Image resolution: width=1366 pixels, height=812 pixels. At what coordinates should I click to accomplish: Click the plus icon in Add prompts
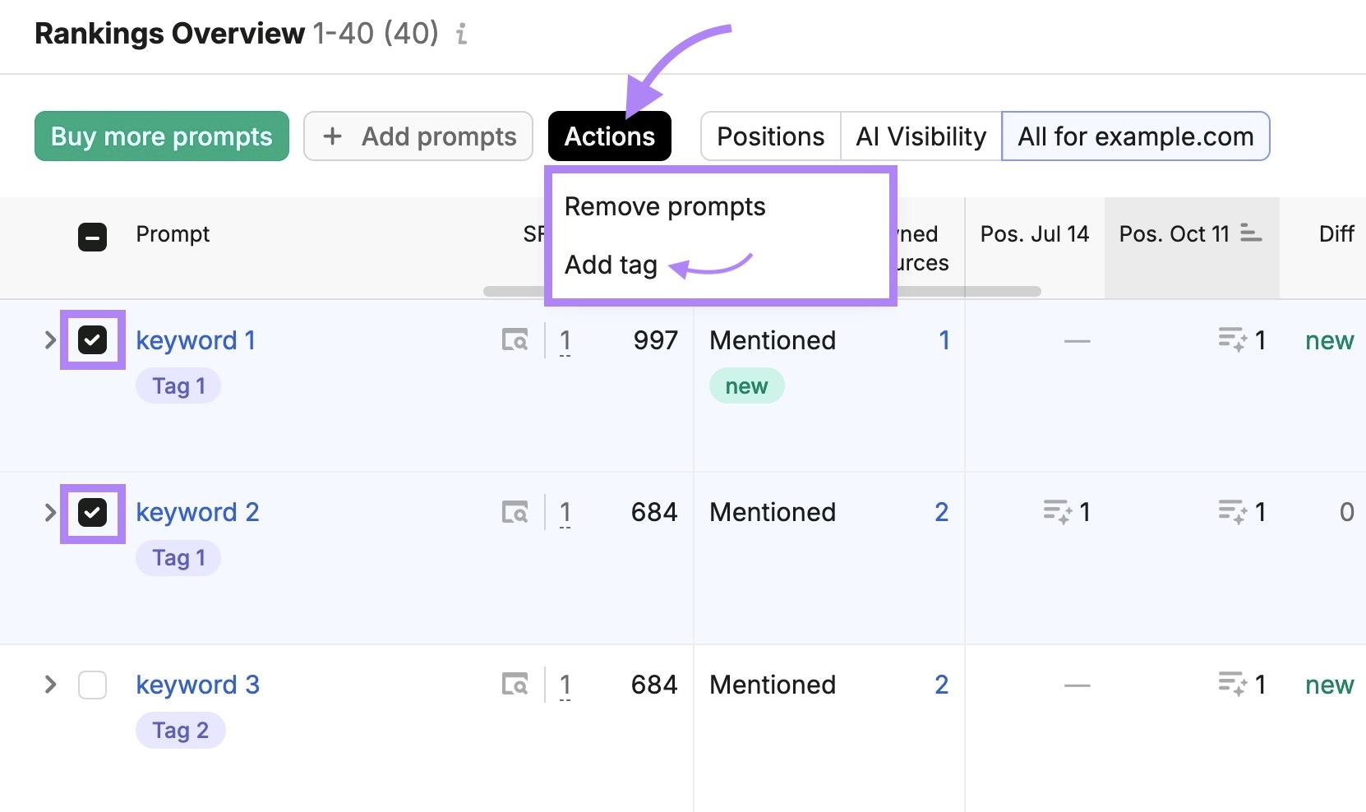pos(332,136)
